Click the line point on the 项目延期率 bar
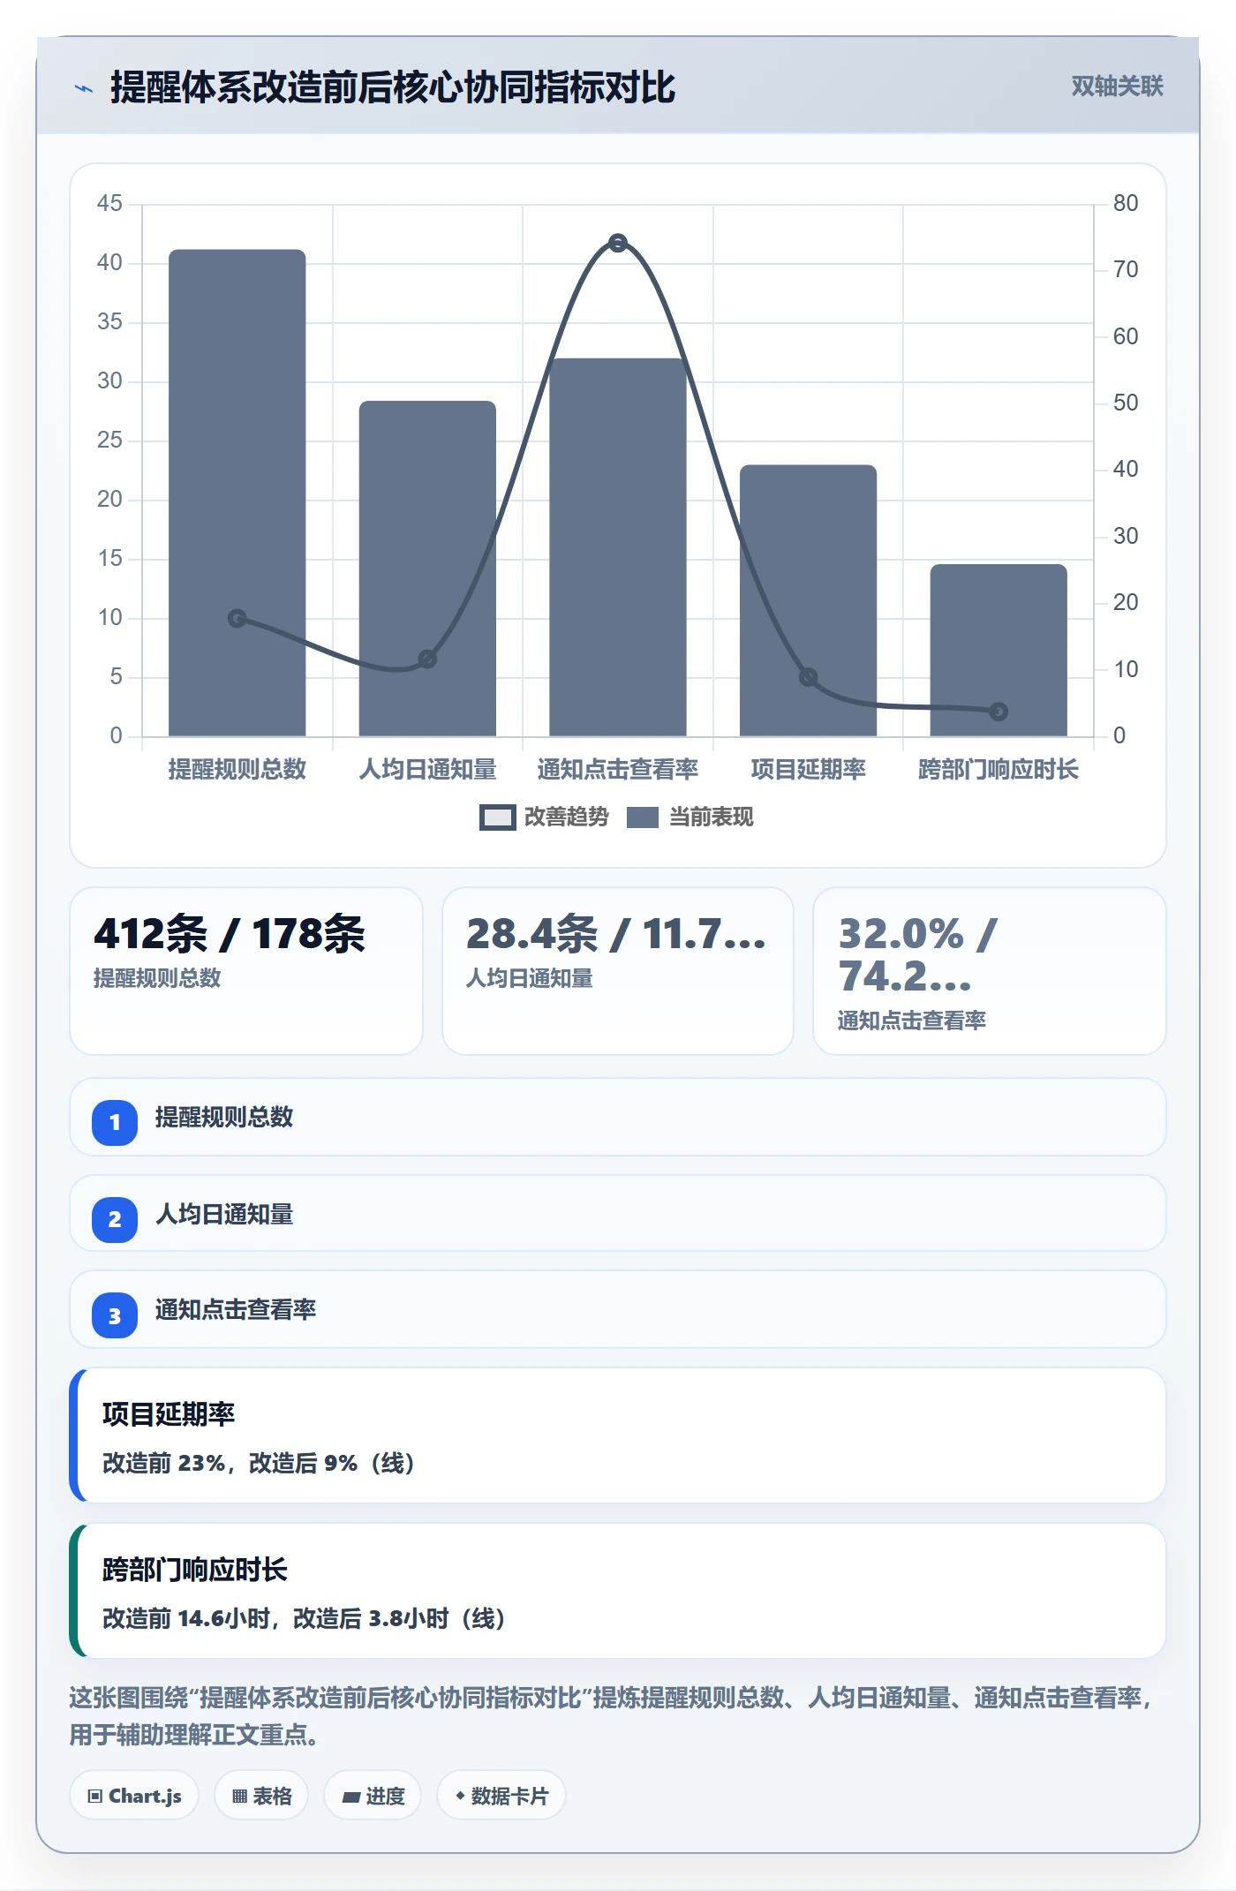 808,677
